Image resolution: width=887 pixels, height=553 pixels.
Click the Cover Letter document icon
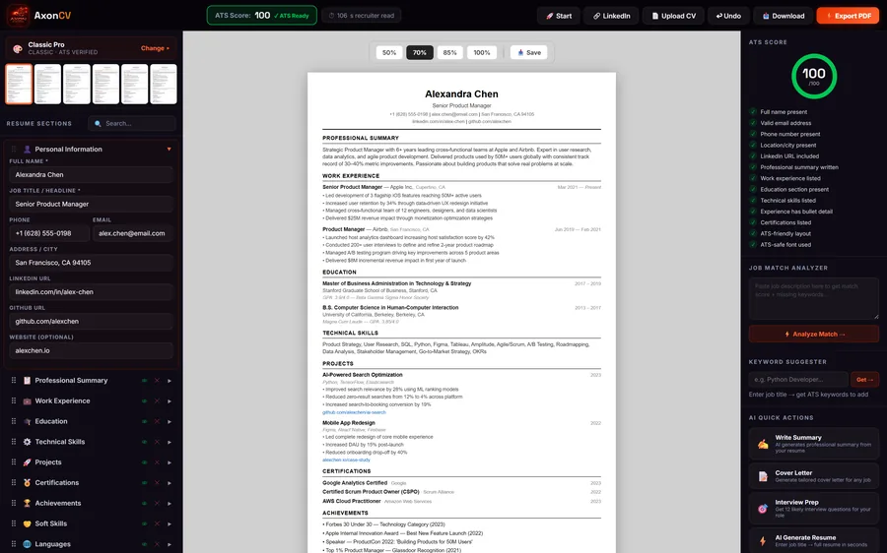coord(763,477)
